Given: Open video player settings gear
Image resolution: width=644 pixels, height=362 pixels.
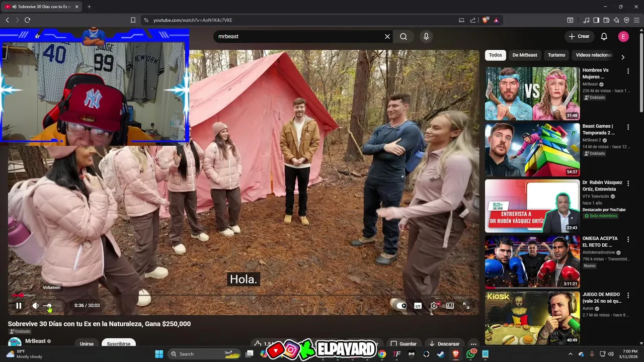Looking at the screenshot, I should [434, 306].
